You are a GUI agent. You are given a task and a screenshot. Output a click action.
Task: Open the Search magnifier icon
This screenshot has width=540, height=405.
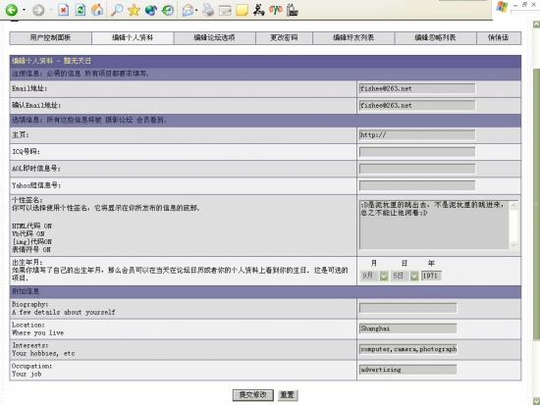(x=117, y=10)
